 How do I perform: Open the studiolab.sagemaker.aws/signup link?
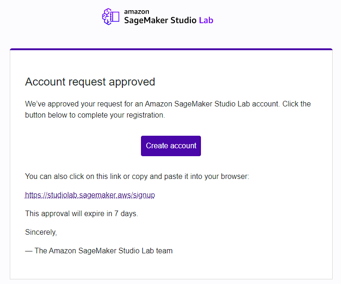90,195
